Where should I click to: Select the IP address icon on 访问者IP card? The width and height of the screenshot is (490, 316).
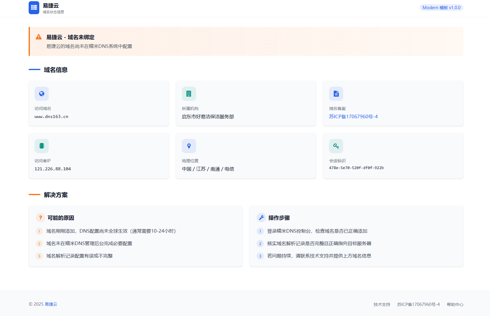pos(41,146)
